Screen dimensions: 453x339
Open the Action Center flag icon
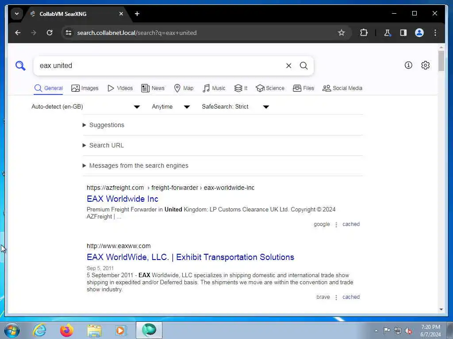click(387, 330)
